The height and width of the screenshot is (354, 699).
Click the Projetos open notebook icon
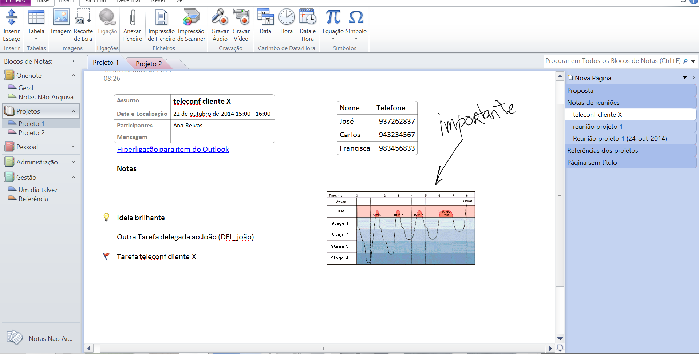click(x=9, y=111)
